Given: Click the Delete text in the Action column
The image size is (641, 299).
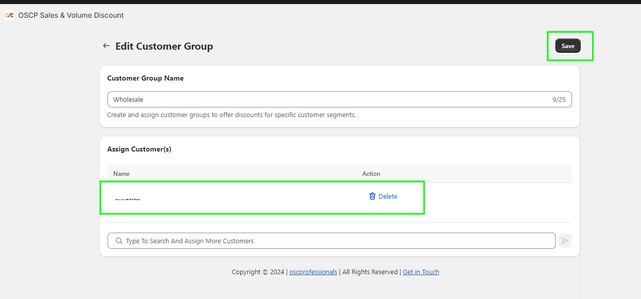Looking at the screenshot, I should pyautogui.click(x=388, y=196).
